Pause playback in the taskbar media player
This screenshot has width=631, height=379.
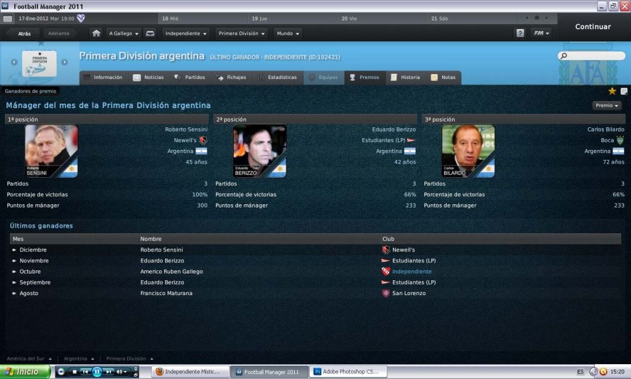point(97,372)
